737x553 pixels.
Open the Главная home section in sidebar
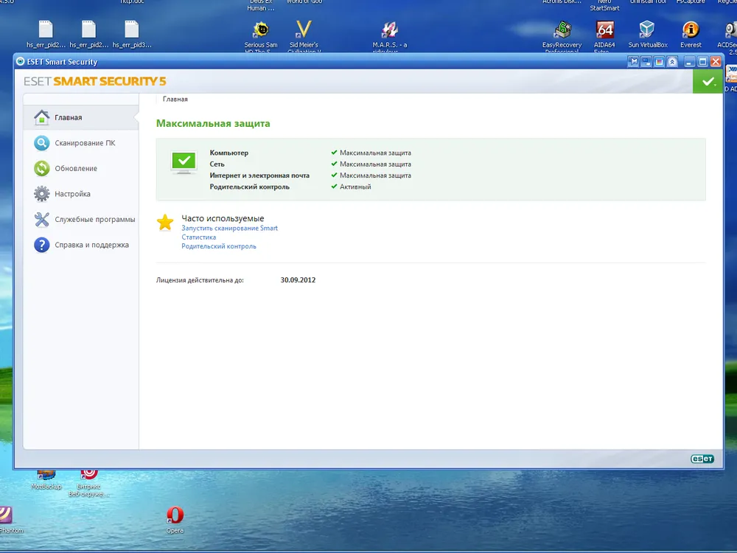click(x=68, y=117)
